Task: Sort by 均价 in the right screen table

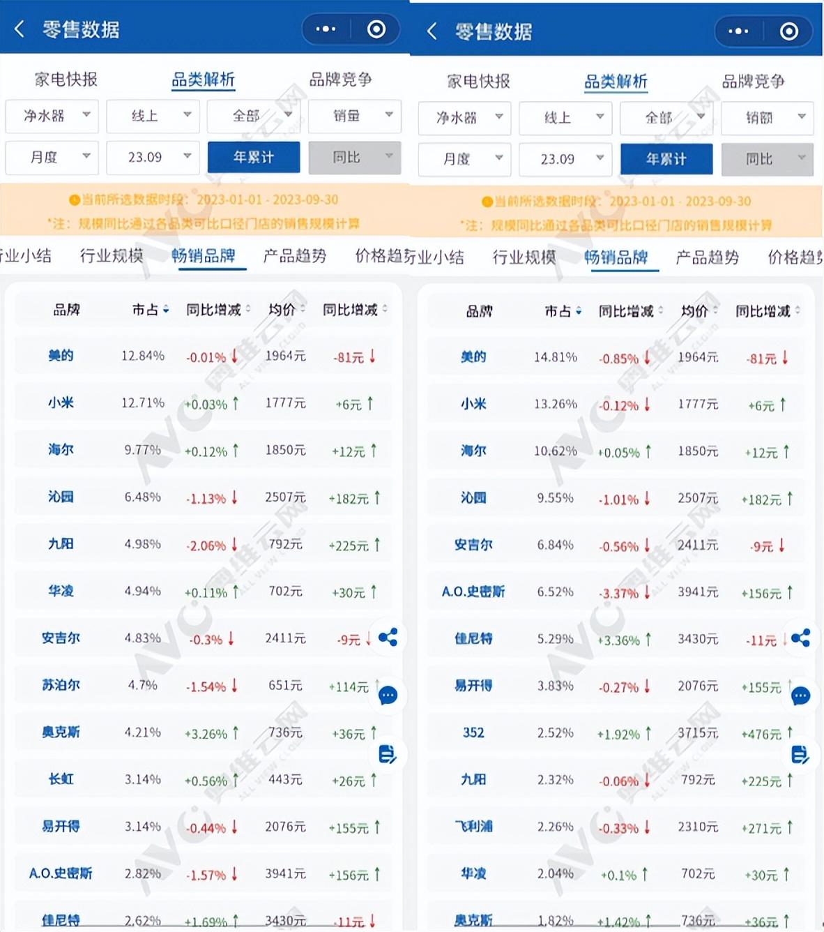Action: coord(700,311)
